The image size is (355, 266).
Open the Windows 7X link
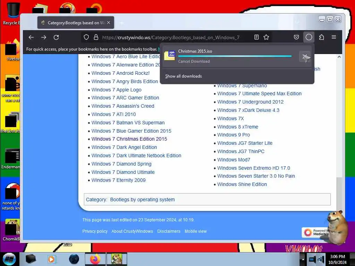click(x=231, y=118)
